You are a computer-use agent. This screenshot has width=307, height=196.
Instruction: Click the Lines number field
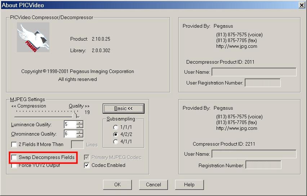pos(77,145)
